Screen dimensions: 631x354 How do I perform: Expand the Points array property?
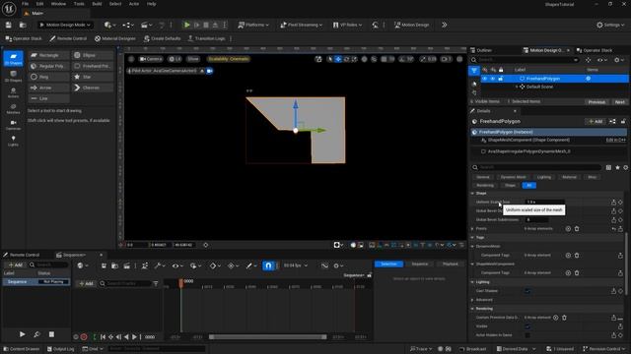(x=473, y=229)
